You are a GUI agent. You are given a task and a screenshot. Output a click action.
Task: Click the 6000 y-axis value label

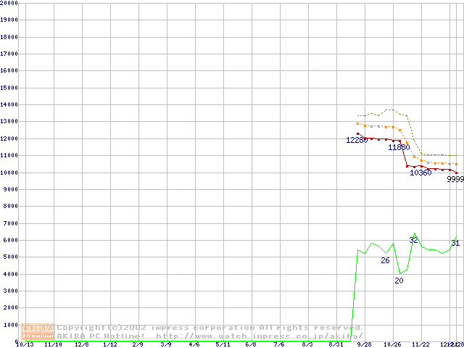(10, 240)
